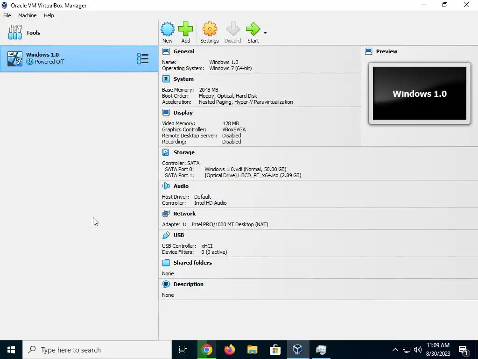Image resolution: width=478 pixels, height=359 pixels.
Task: Click the VirtualBox taskbar icon
Action: [x=298, y=350]
